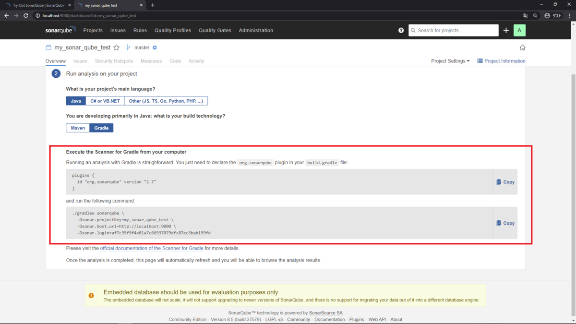Select C# or VB.NET language option

coord(105,101)
